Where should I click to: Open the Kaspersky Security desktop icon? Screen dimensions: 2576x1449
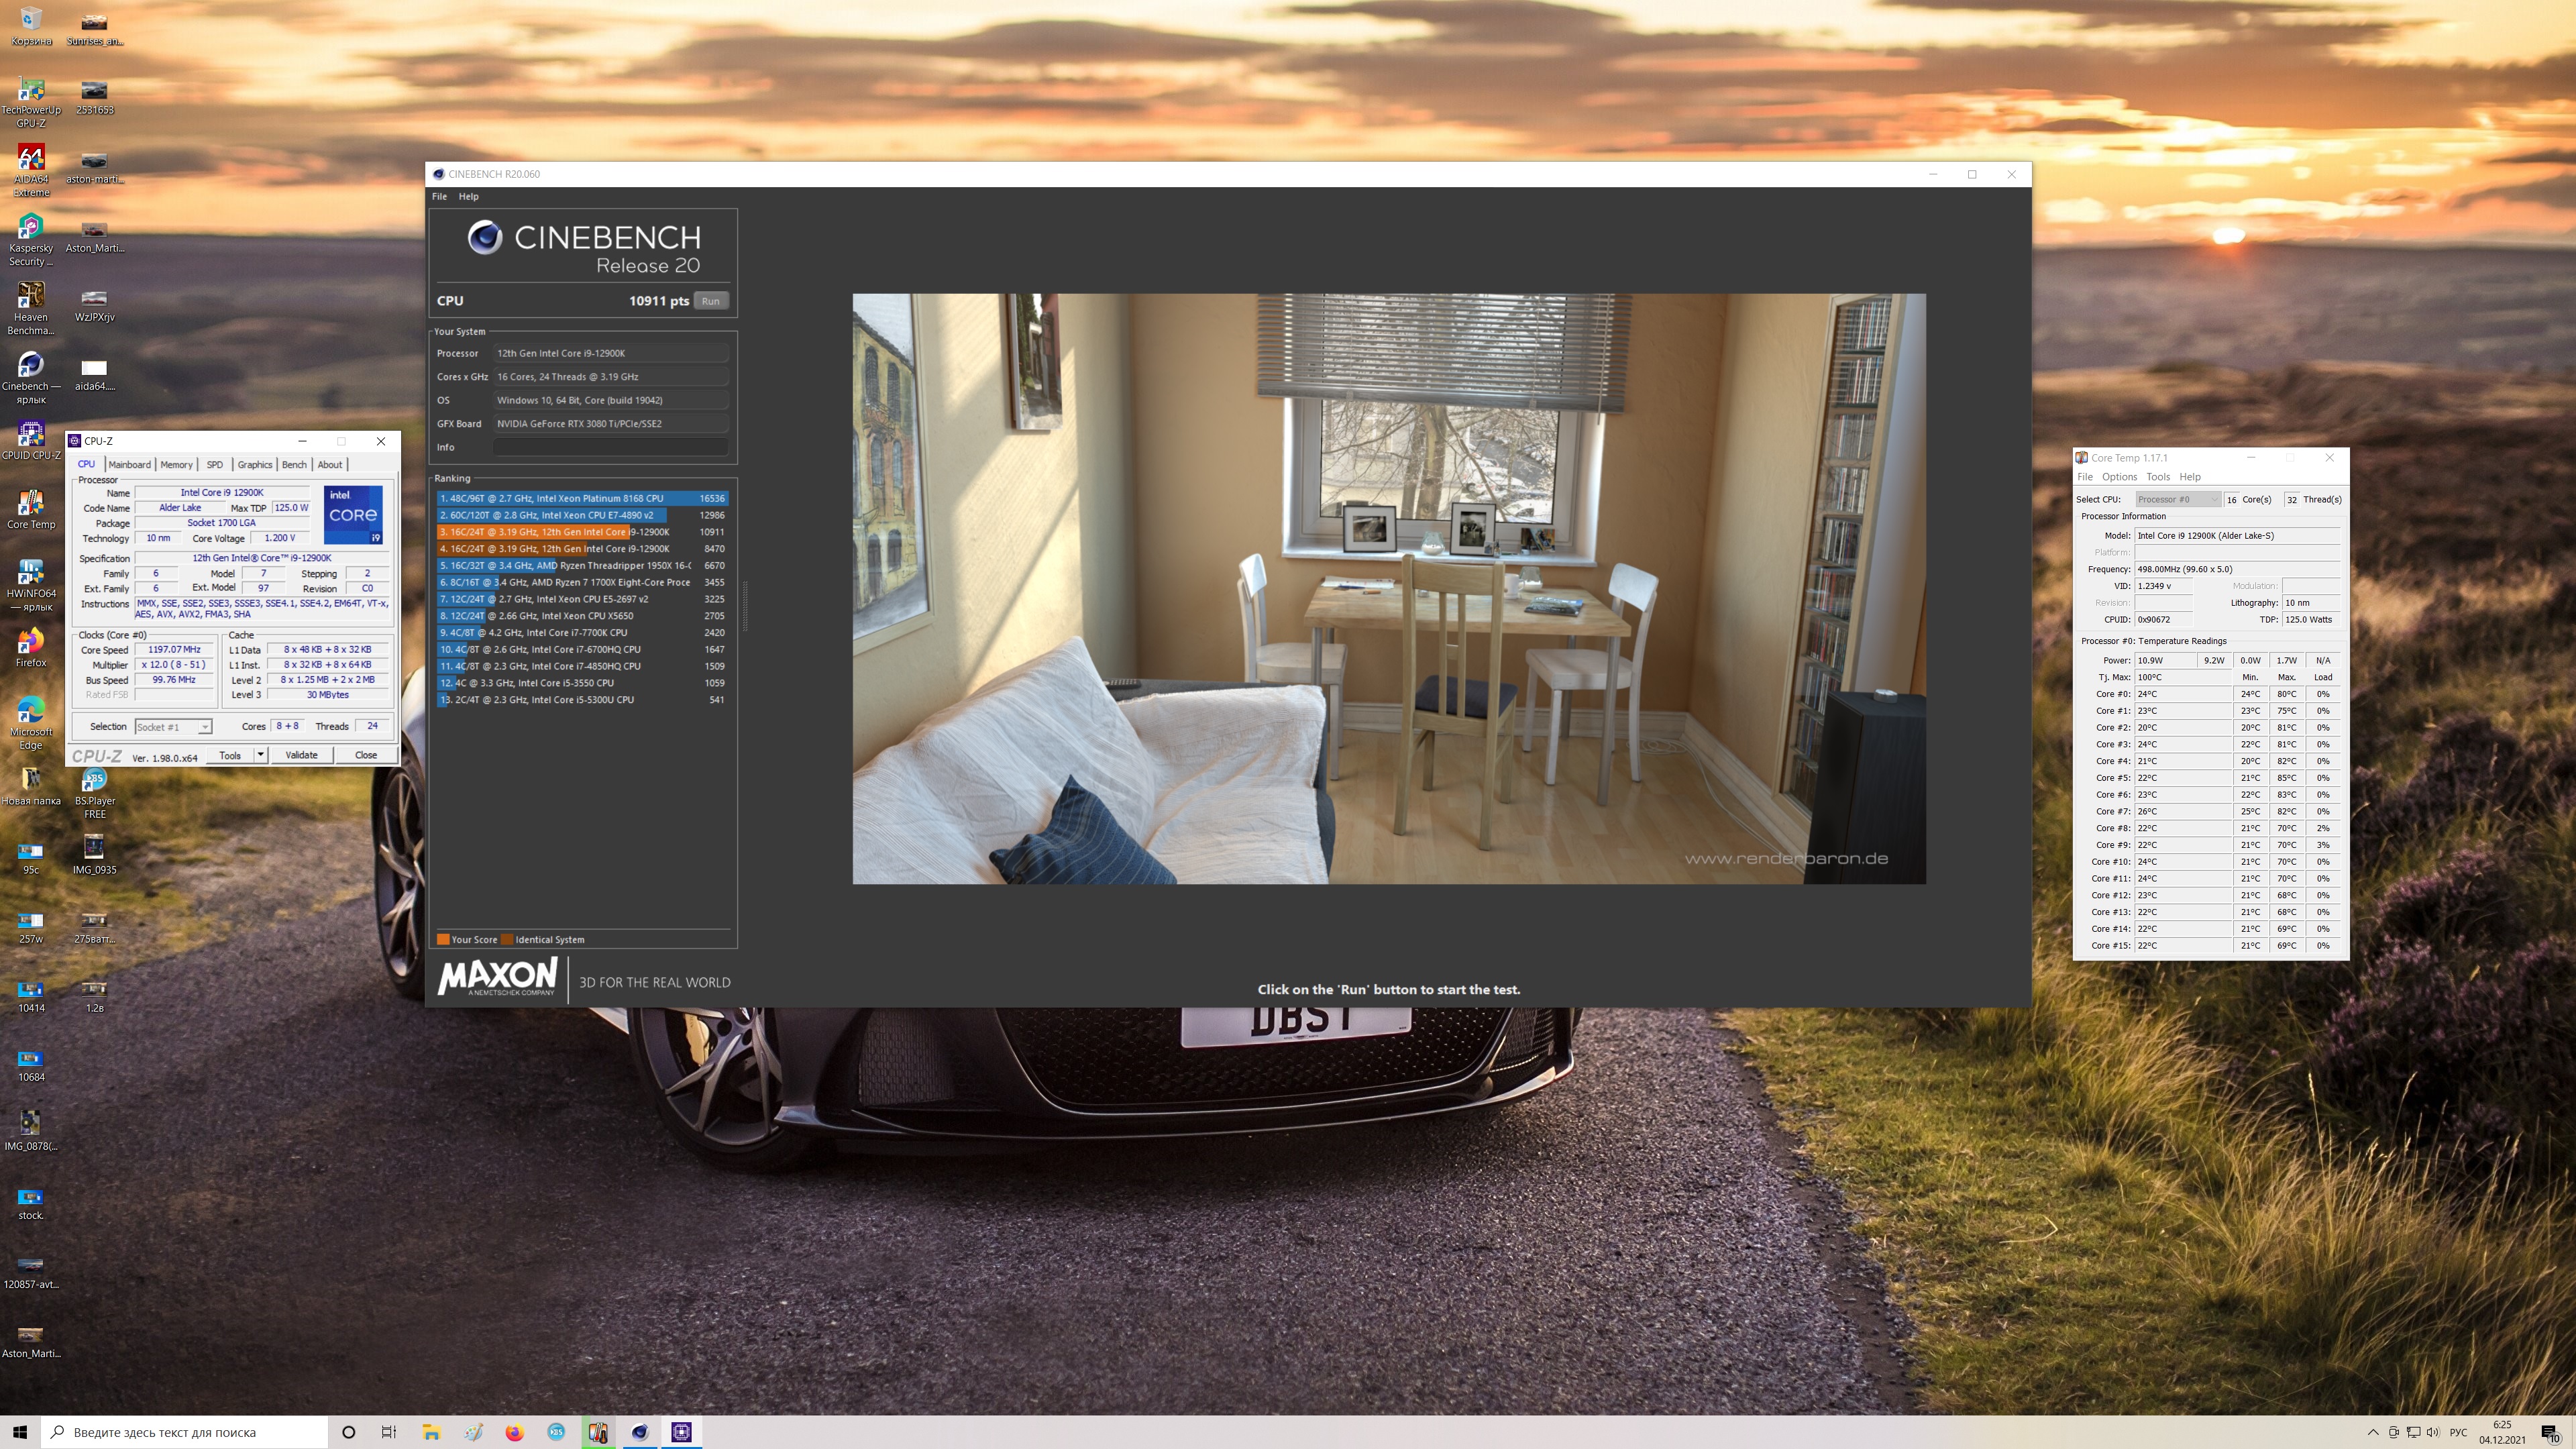click(31, 229)
